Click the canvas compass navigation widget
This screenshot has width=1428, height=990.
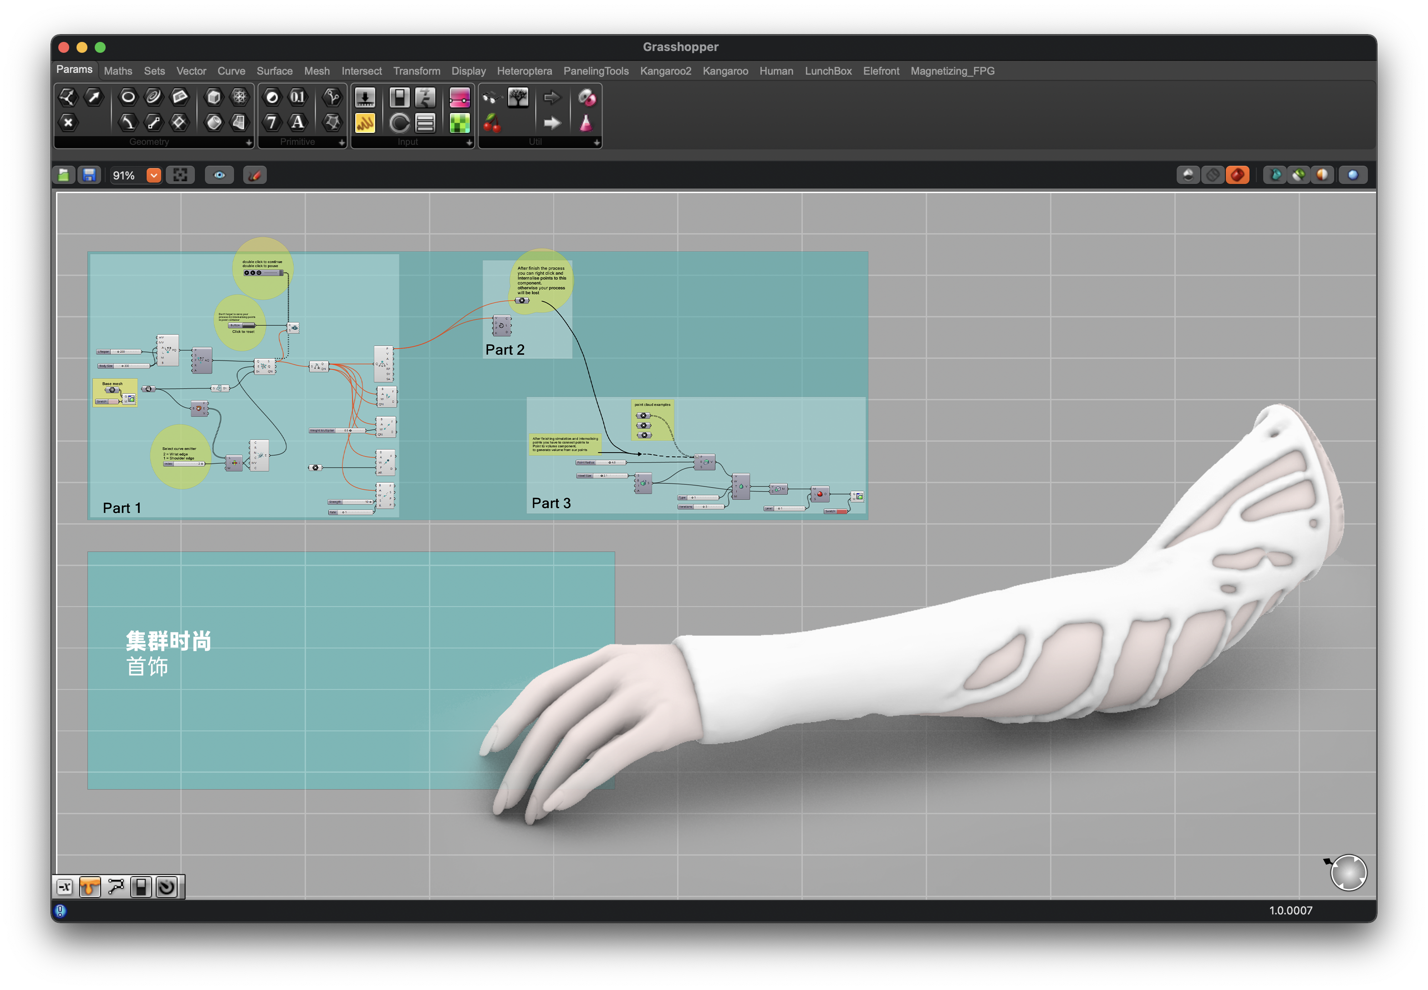coord(1349,873)
